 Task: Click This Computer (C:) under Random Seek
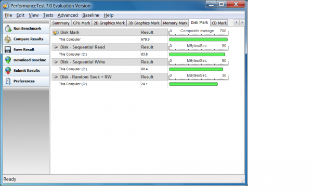73,84
